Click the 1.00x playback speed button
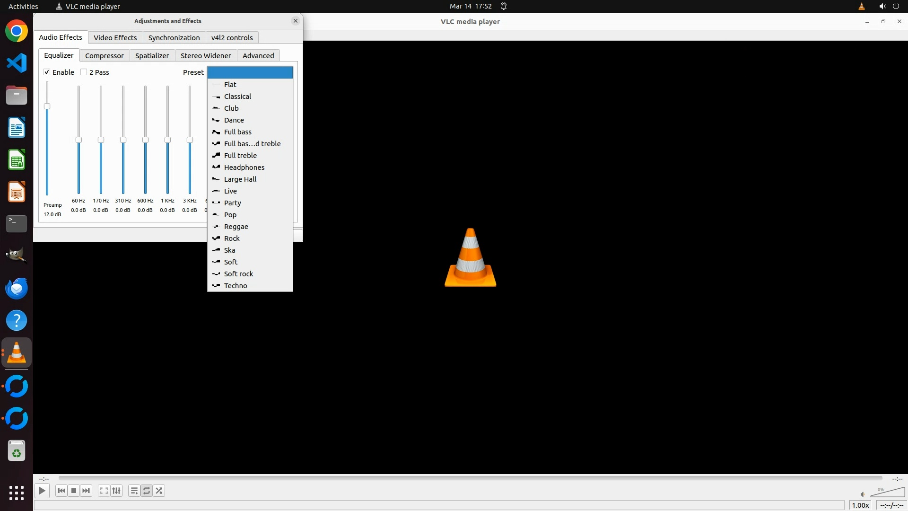The image size is (908, 511). (860, 505)
